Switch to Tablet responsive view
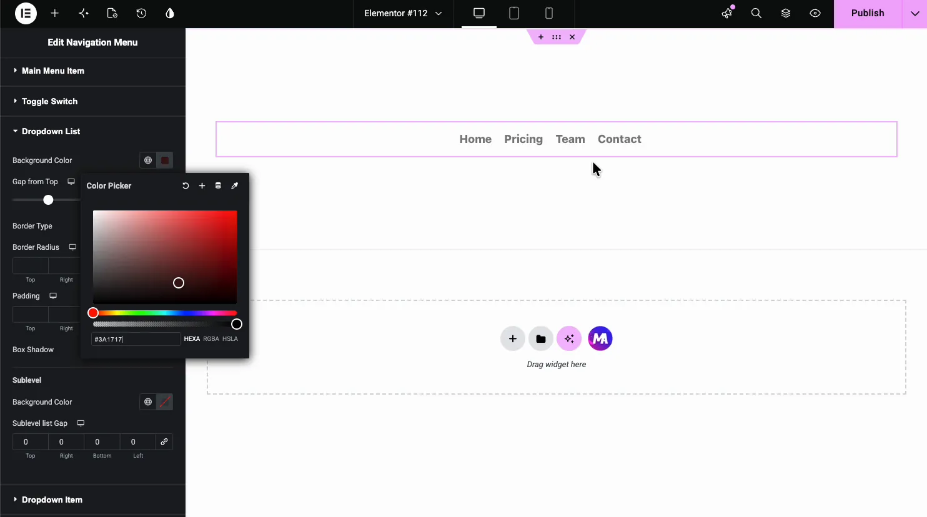This screenshot has height=517, width=927. click(514, 13)
